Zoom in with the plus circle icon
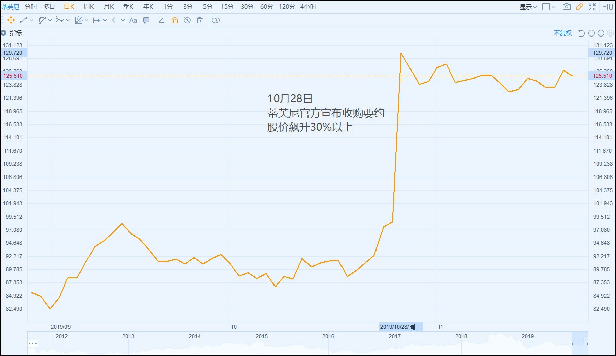Image resolution: width=616 pixels, height=356 pixels. [601, 33]
